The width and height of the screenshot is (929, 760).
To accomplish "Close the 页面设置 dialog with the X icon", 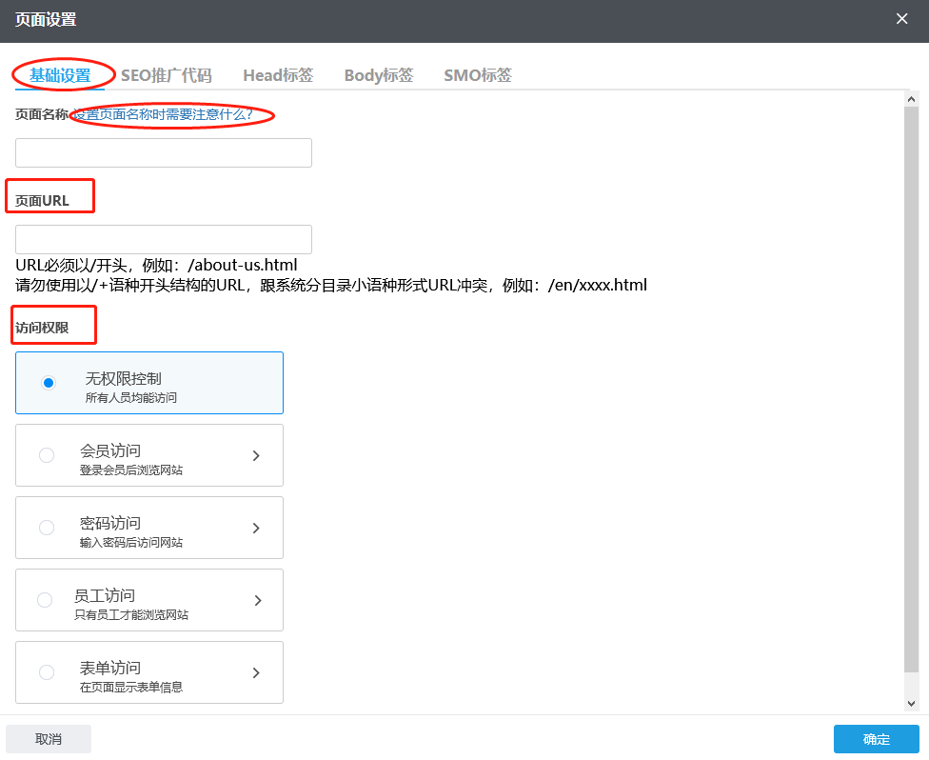I will (901, 18).
